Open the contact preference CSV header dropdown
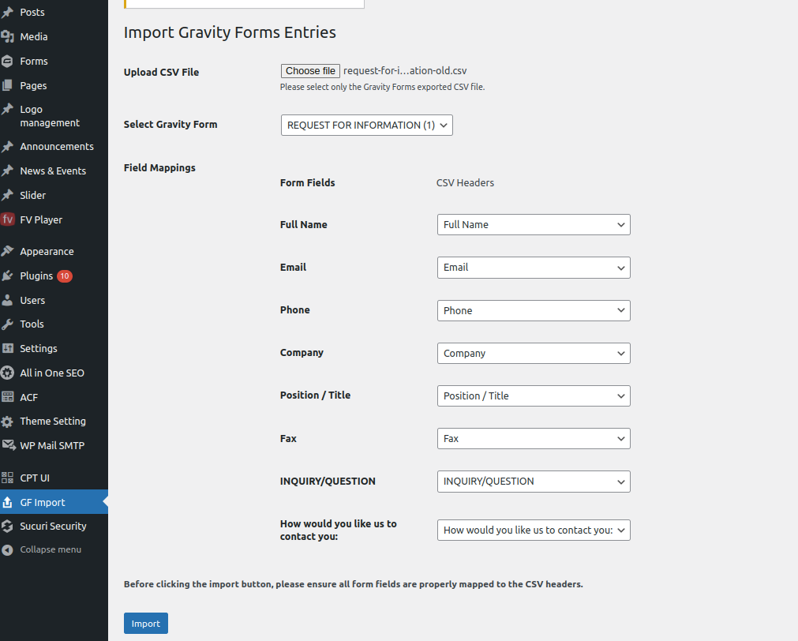Image resolution: width=798 pixels, height=641 pixels. point(534,530)
